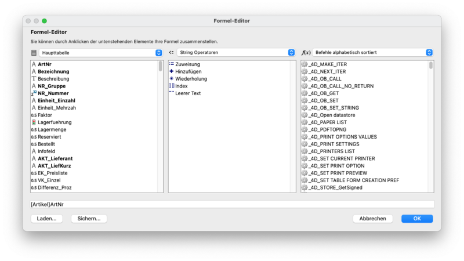Click the f(x) function icon
Screen dimensions: 464x261
[x=306, y=53]
